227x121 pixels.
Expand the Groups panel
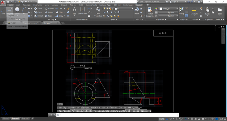[184, 19]
